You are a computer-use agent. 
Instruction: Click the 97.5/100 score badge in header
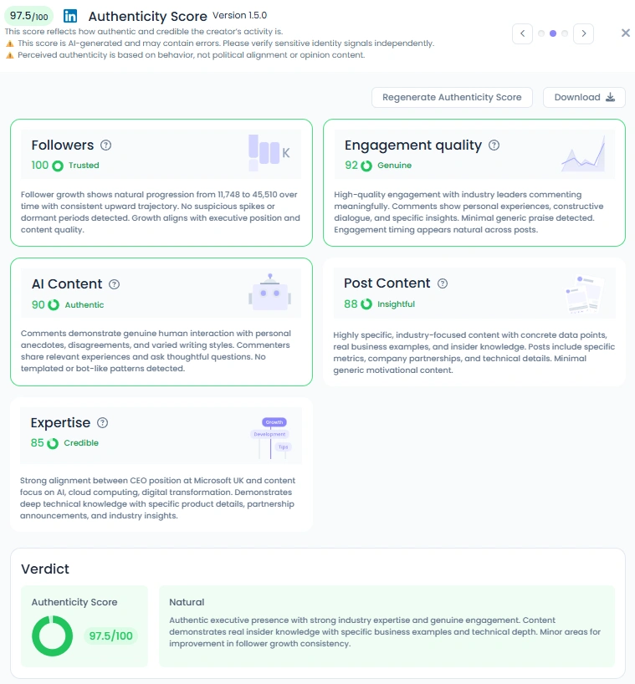28,16
